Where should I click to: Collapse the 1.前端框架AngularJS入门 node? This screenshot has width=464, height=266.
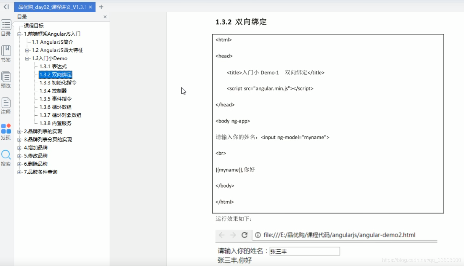point(19,34)
